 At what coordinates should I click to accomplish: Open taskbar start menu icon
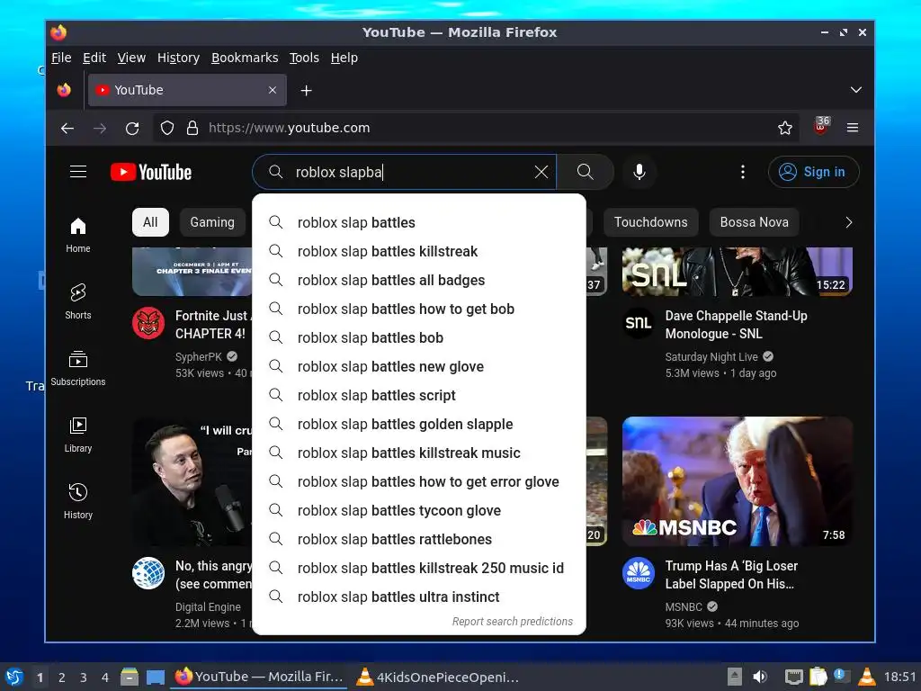(14, 677)
